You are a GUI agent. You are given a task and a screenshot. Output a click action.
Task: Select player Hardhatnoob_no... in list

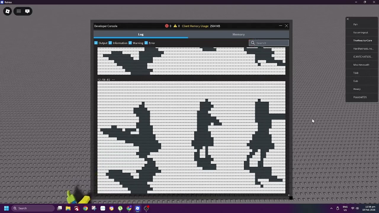pos(362,49)
